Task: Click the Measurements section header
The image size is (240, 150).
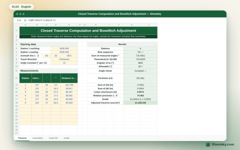Action: [x=49, y=71]
